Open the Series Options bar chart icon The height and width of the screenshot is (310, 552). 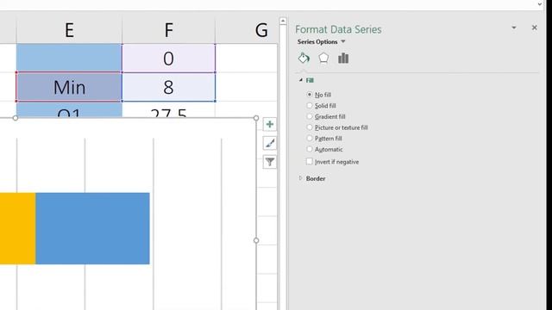343,58
